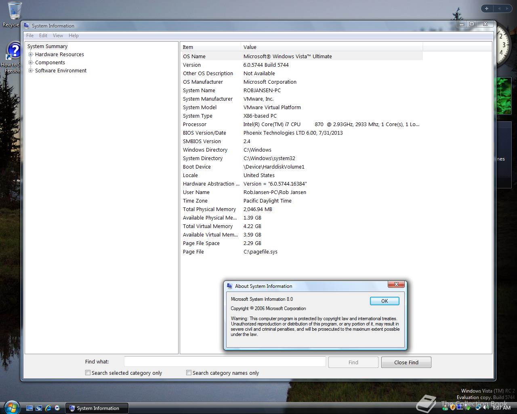The height and width of the screenshot is (414, 517).
Task: Click the System Information title bar icon
Action: tap(27, 25)
